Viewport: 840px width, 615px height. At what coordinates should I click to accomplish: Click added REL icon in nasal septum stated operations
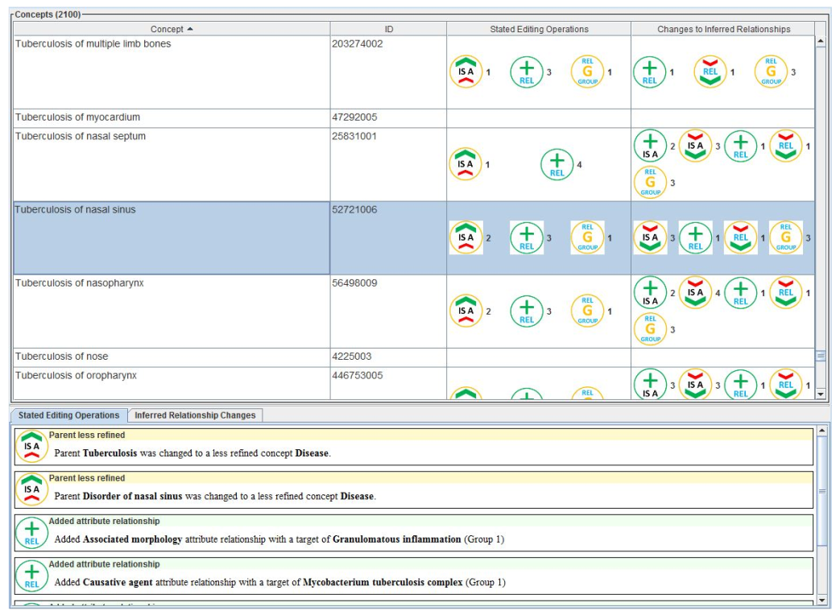[557, 164]
